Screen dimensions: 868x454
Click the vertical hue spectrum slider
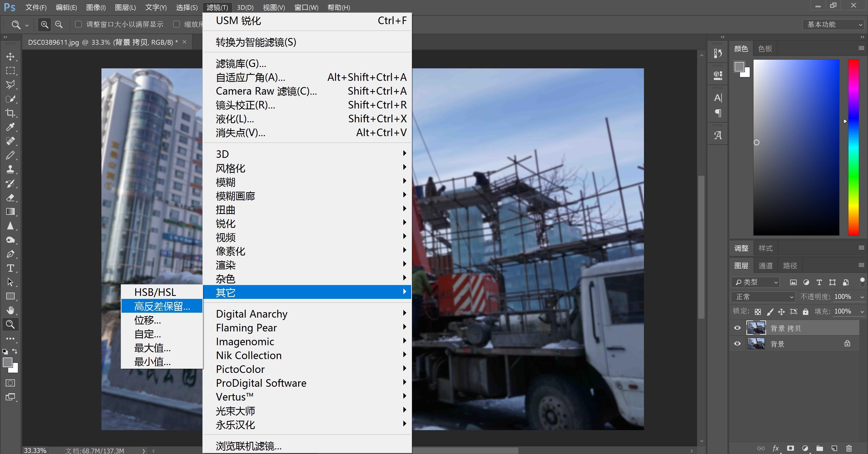[853, 147]
